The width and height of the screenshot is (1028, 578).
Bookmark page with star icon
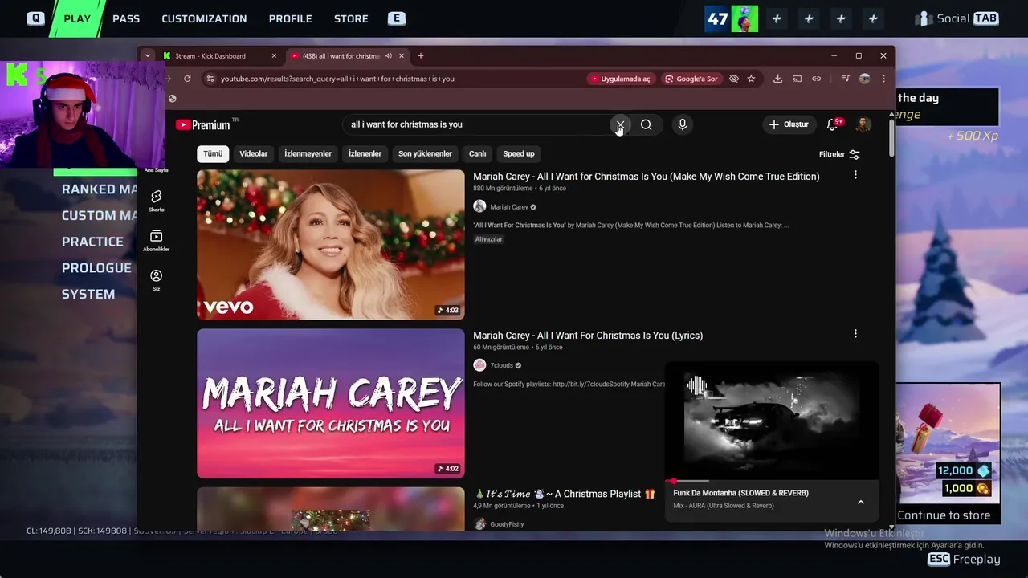click(x=751, y=79)
